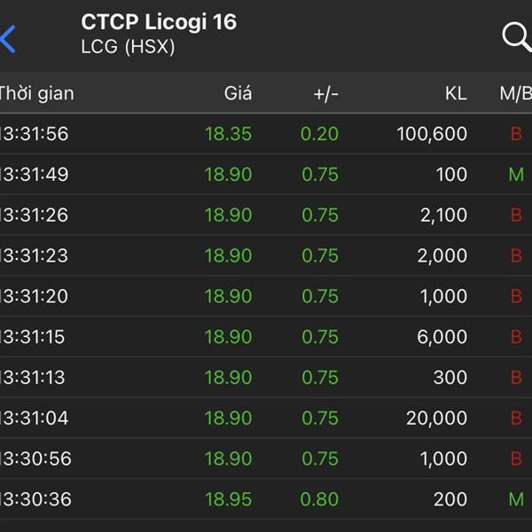Sort by Giá column header
This screenshot has width=532, height=532.
coord(238,93)
